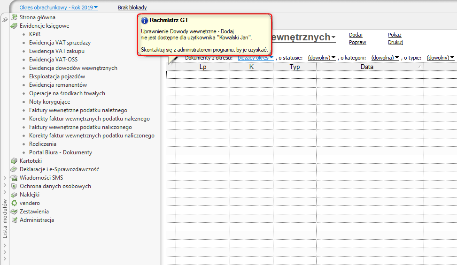Screen dimensions: 457x265
Task: Select Kartoteki module
Action: point(31,160)
